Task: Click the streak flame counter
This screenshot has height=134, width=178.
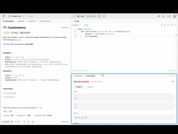Action: 169,16
